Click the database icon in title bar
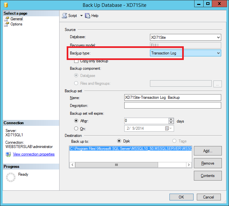The image size is (229, 206). (6, 5)
